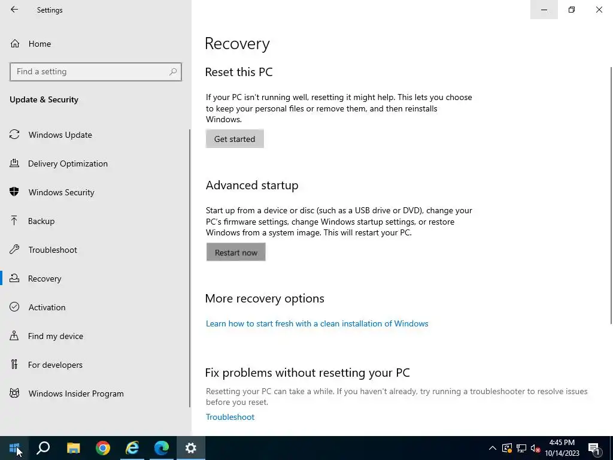Click the Settings gear on taskbar
Screen dimensions: 613x460
(191, 448)
